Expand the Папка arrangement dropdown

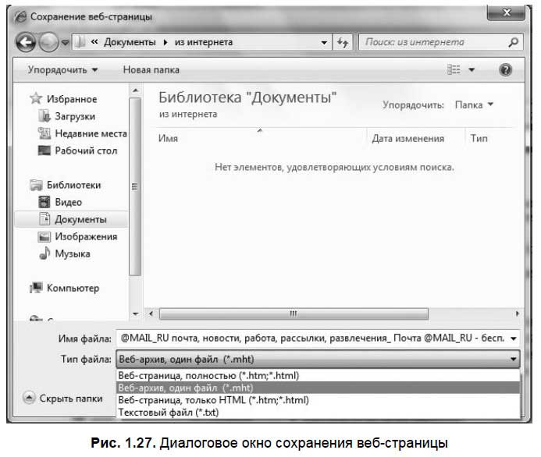[475, 105]
